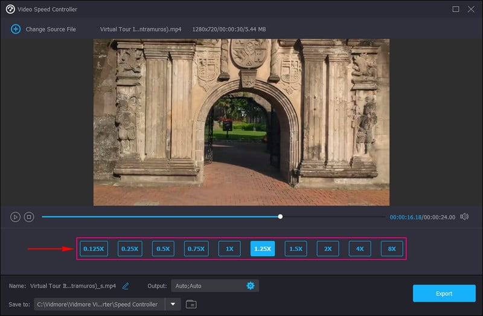Mute the volume speaker icon
The width and height of the screenshot is (483, 316).
click(x=464, y=217)
